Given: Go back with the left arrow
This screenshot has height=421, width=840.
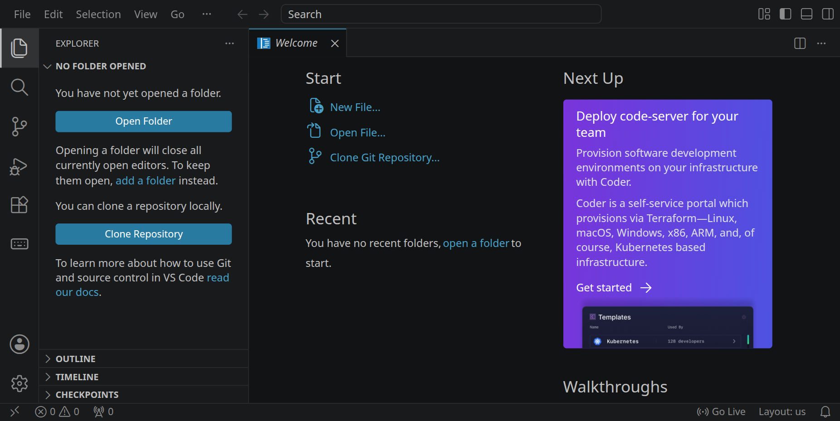Looking at the screenshot, I should [x=243, y=15].
